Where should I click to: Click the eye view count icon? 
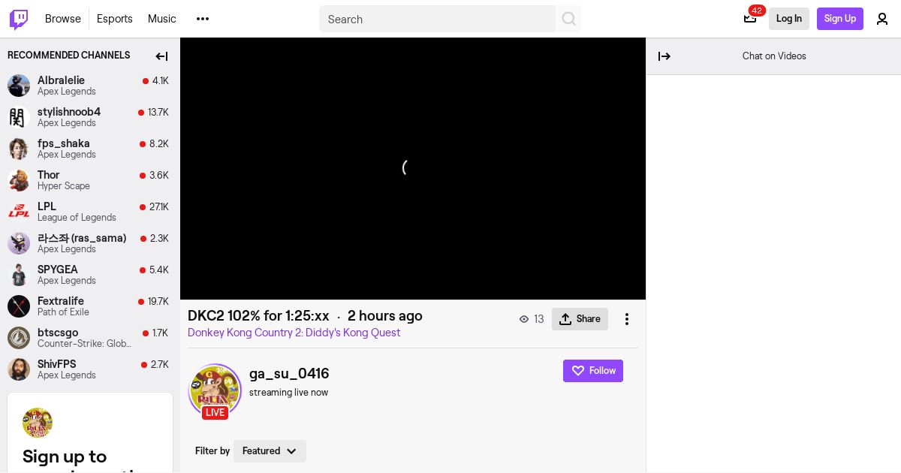point(524,319)
